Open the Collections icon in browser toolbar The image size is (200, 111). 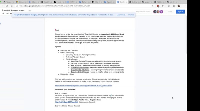point(174,6)
